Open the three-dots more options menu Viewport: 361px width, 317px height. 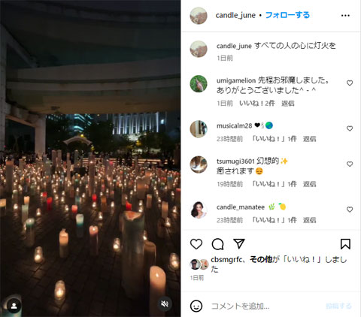tap(345, 16)
